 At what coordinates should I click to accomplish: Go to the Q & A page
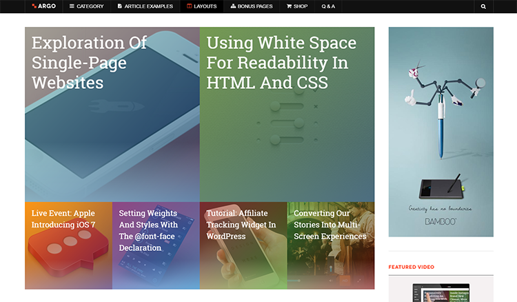[328, 6]
